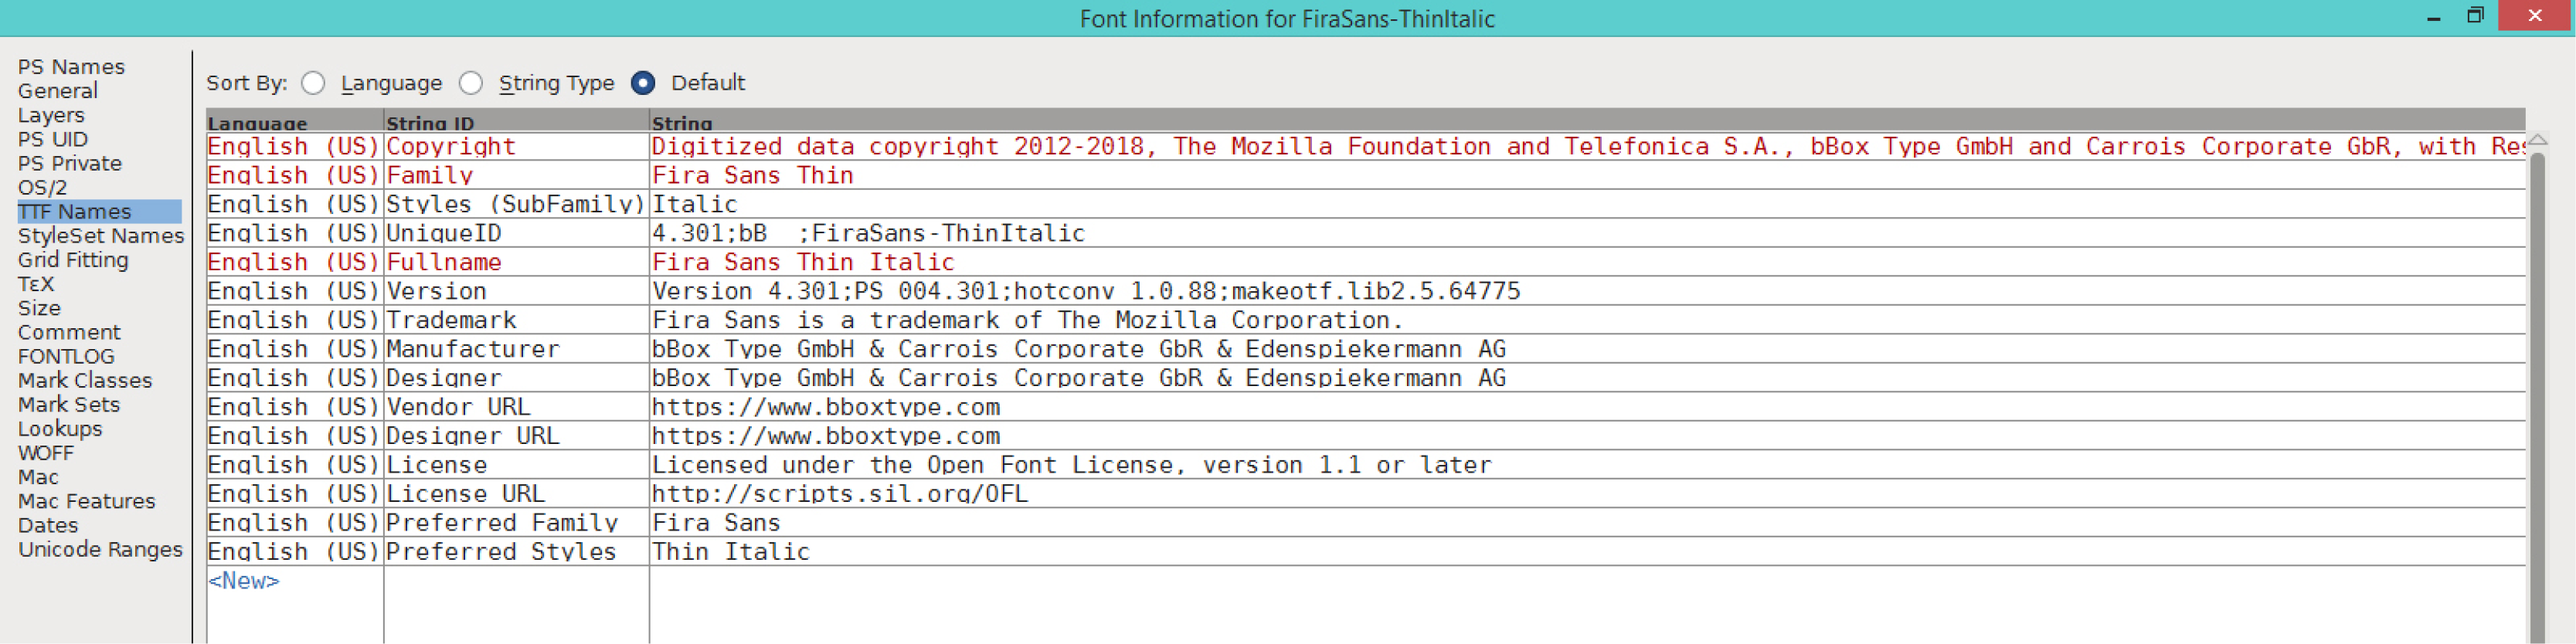
Task: Open the Mac Features section
Action: [87, 501]
